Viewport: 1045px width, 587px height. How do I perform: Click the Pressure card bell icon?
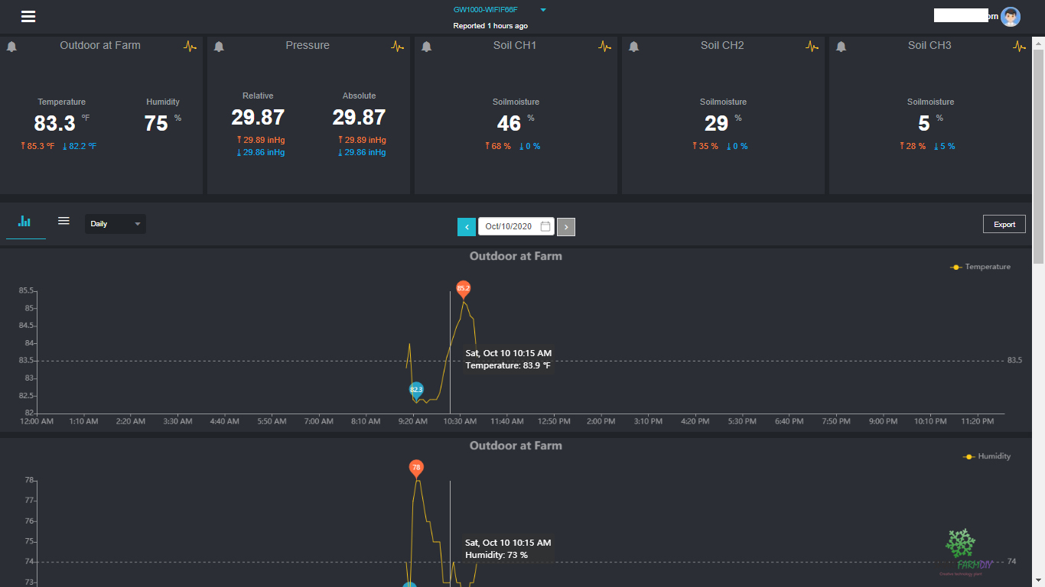click(219, 47)
